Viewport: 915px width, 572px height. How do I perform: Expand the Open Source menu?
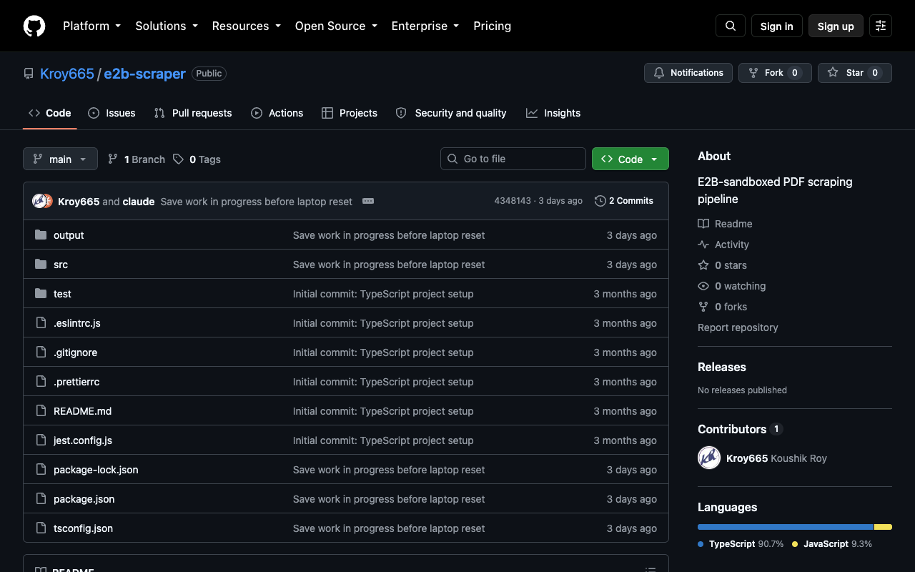point(336,26)
